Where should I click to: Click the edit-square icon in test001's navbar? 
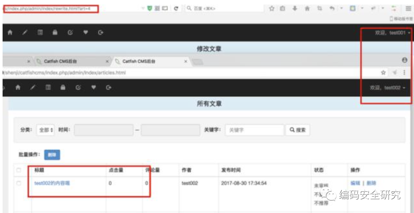coord(70,33)
